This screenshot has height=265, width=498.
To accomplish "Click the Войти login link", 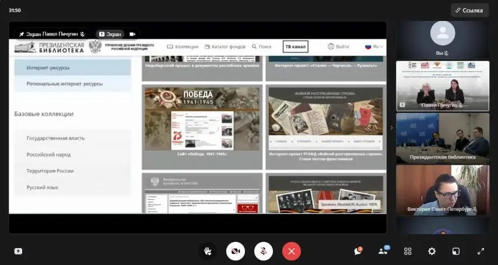I will [x=338, y=47].
